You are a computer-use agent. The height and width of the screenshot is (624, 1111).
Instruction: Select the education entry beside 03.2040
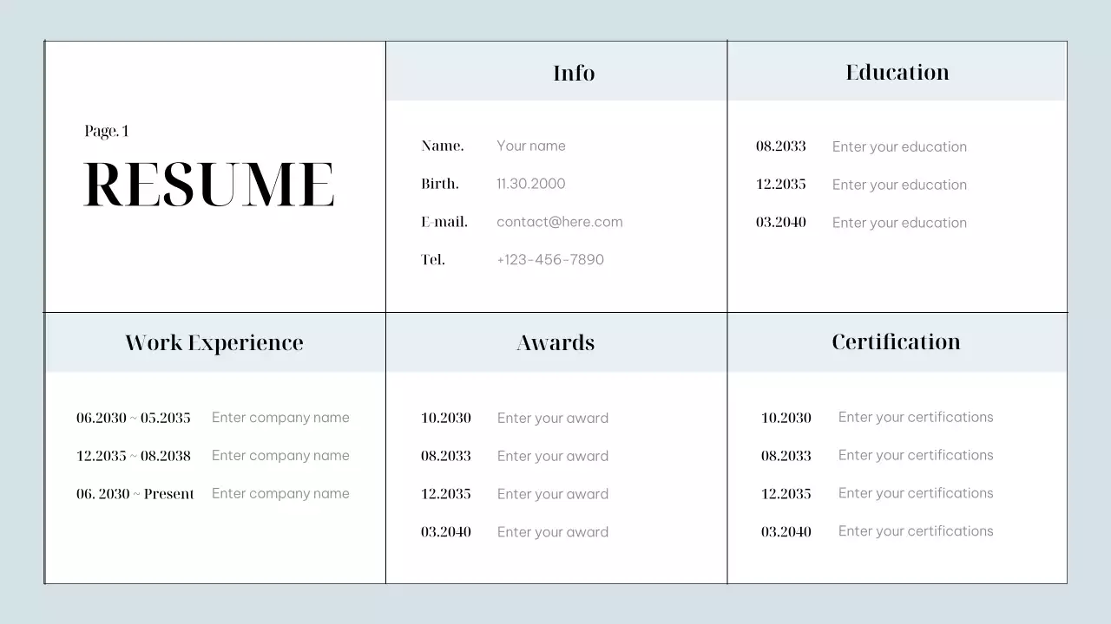click(899, 223)
